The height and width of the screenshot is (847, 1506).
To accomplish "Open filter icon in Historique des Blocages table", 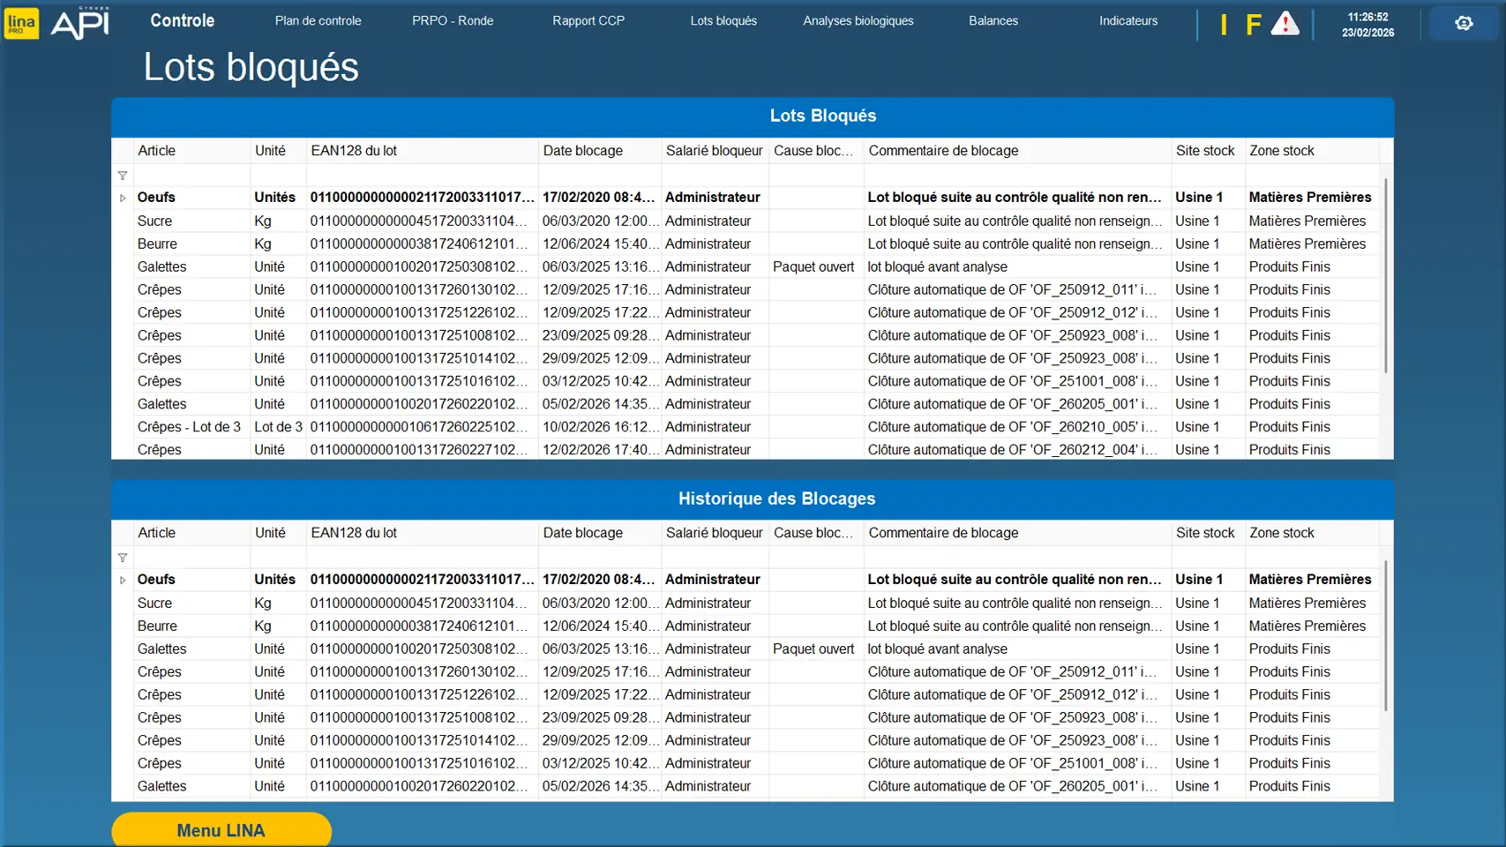I will pos(123,558).
